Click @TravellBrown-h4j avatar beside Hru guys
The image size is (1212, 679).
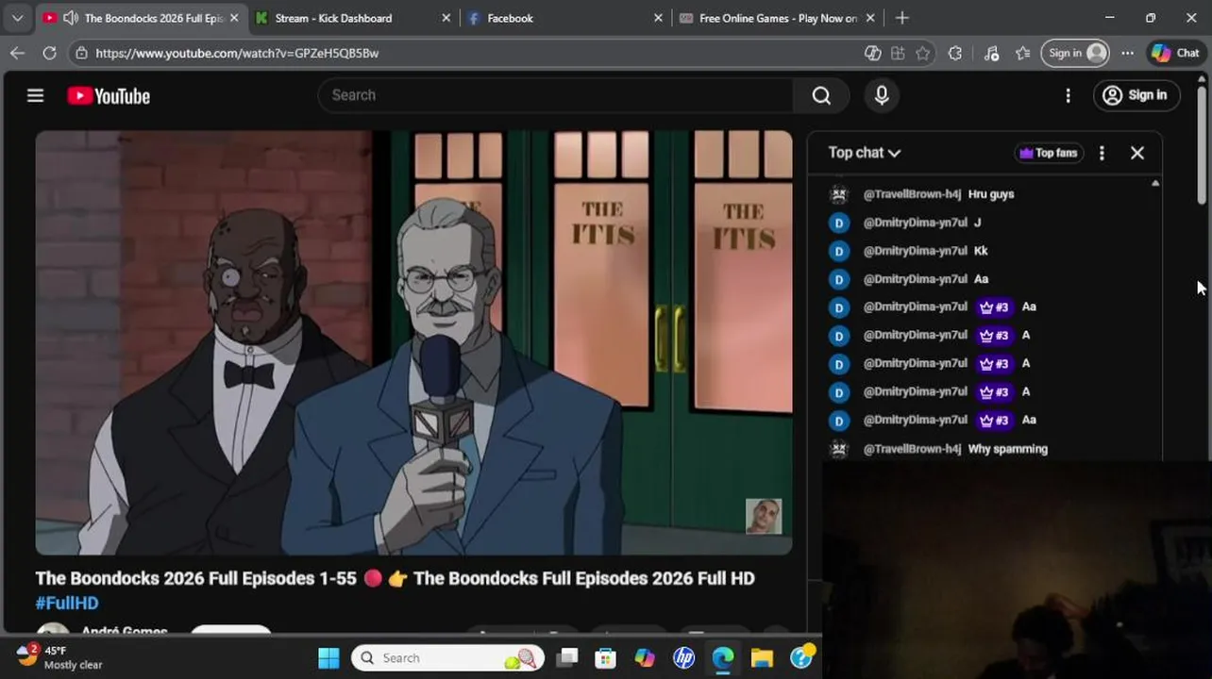coord(838,194)
